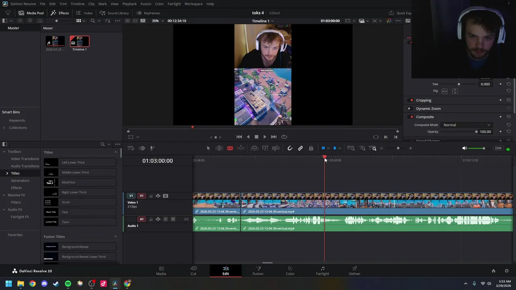Viewport: 516px width, 290px height.
Task: Click the Custom Zoom icon
Action: (373, 148)
